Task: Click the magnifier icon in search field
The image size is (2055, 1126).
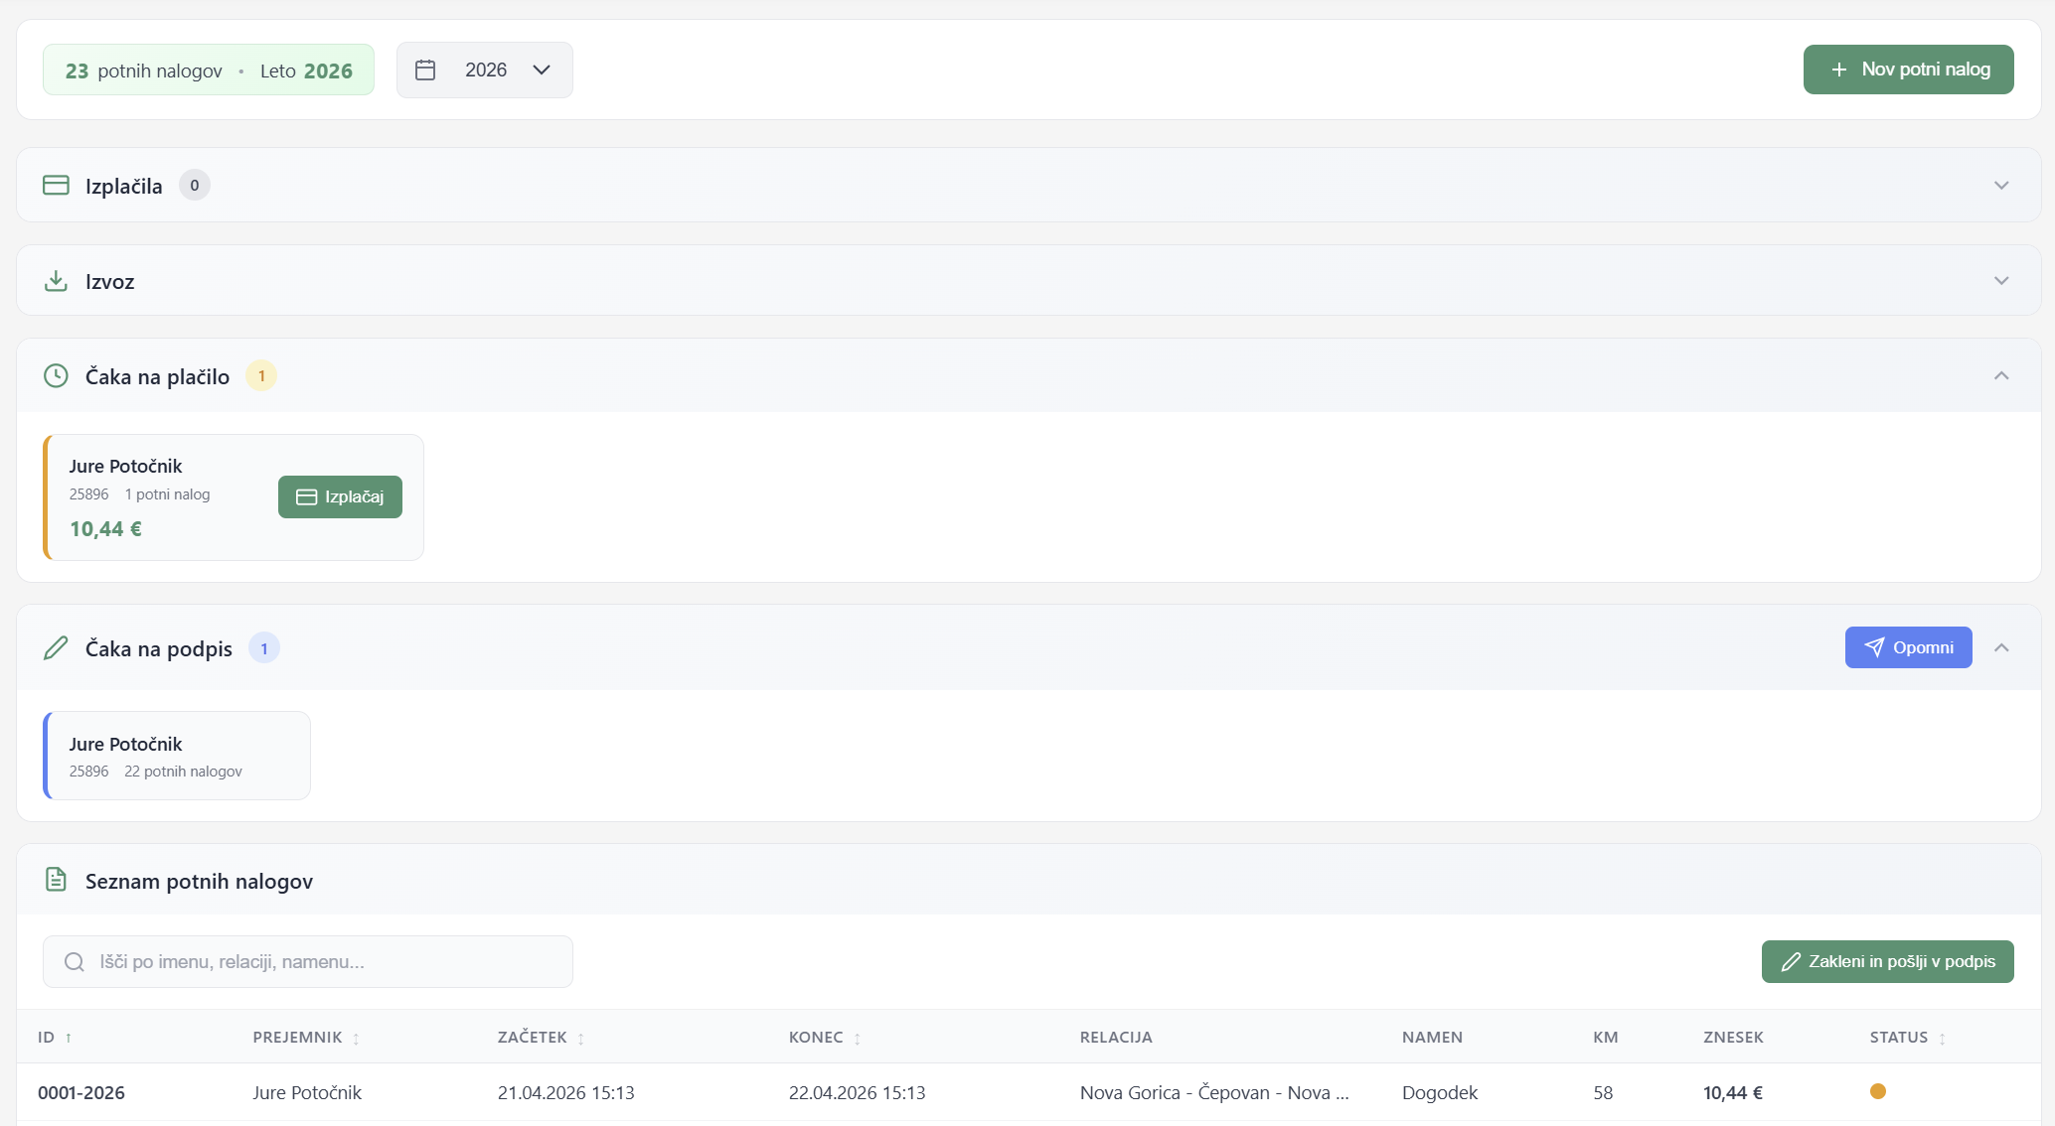Action: (x=75, y=962)
